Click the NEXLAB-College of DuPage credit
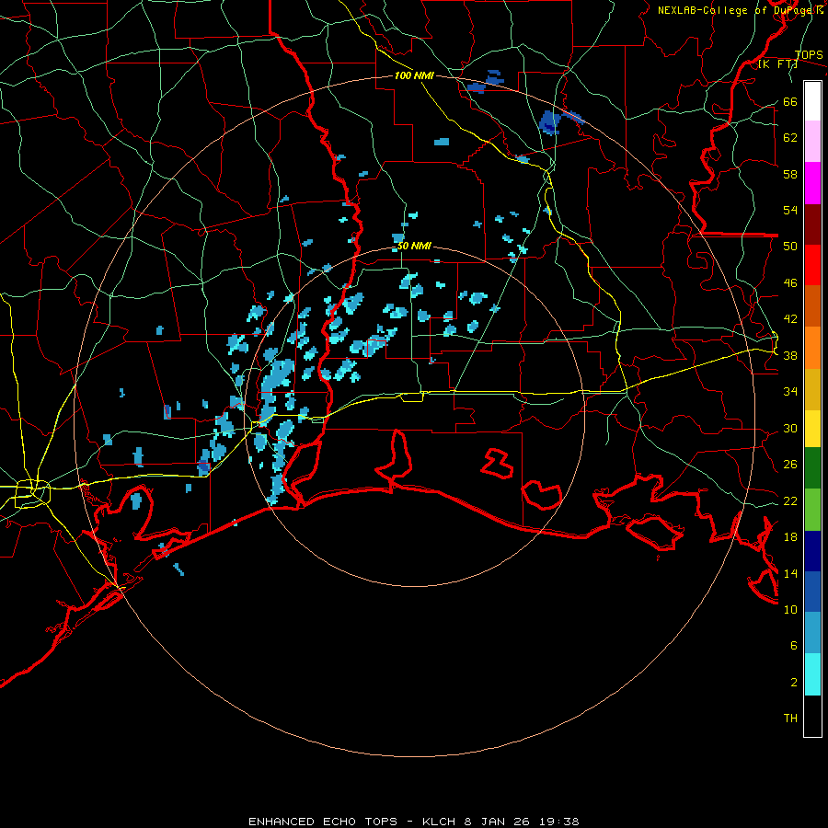Viewport: 828px width, 828px height. click(x=740, y=10)
